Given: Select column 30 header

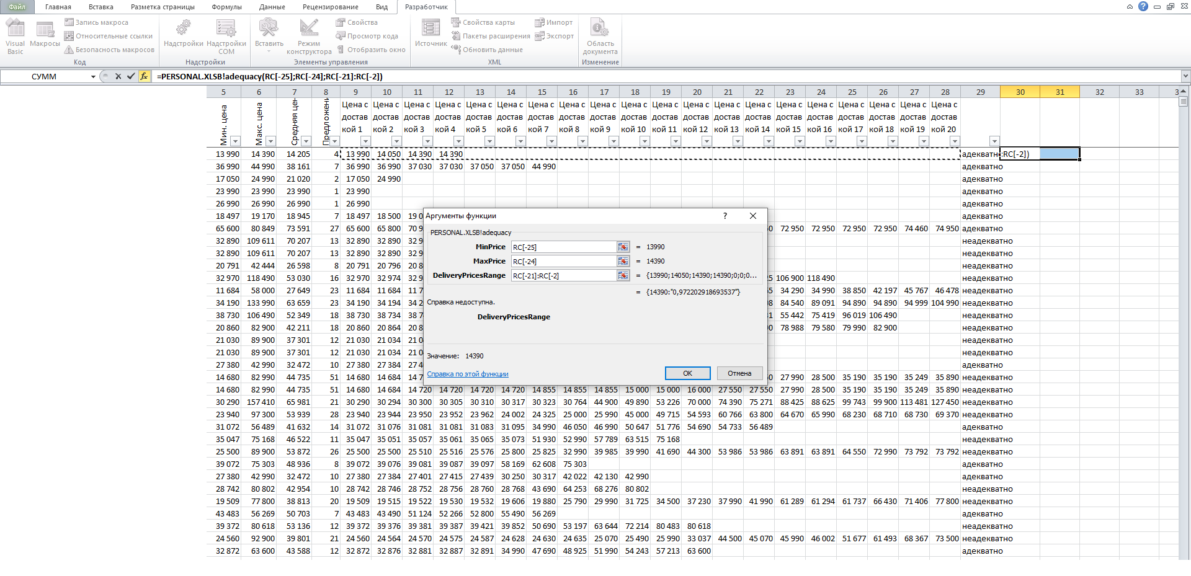Looking at the screenshot, I should point(1020,92).
